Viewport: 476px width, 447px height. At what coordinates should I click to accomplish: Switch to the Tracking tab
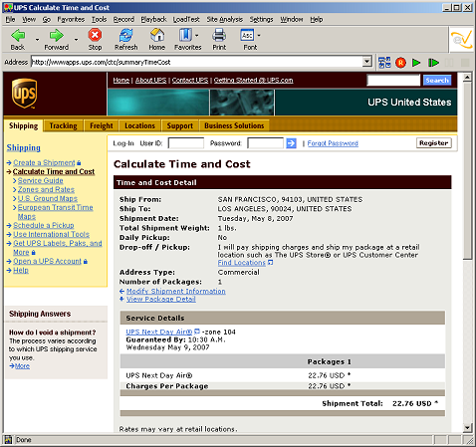click(63, 126)
